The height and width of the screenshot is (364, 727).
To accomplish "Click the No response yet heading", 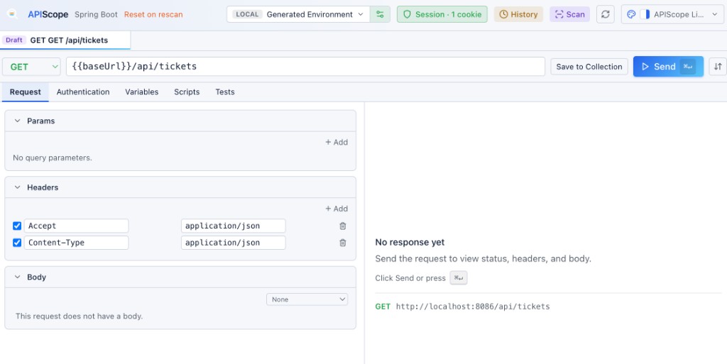I will (410, 242).
